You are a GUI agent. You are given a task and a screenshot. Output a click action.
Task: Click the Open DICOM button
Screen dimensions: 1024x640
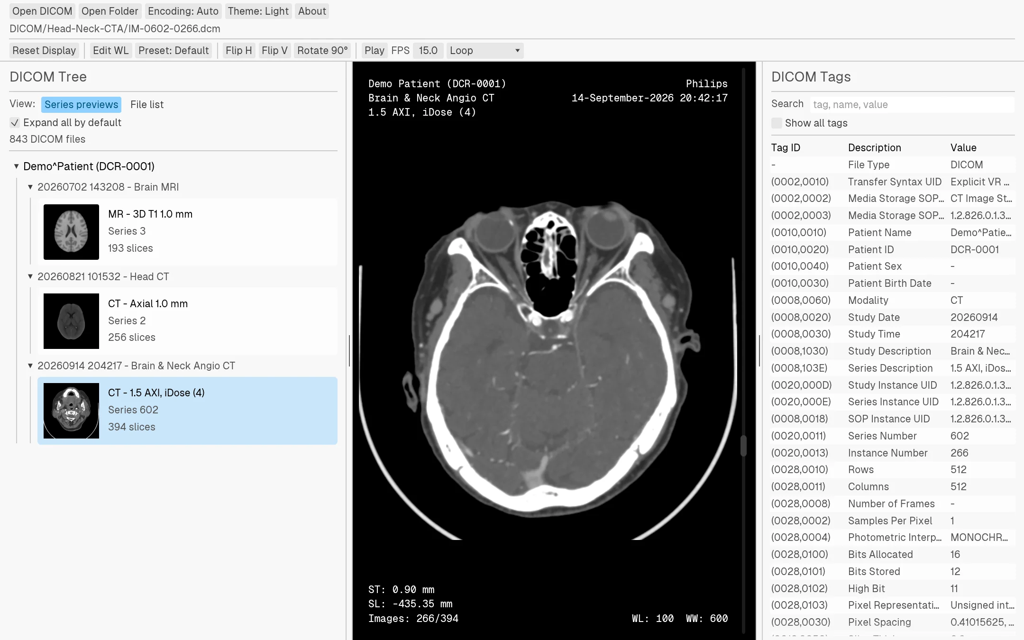42,11
